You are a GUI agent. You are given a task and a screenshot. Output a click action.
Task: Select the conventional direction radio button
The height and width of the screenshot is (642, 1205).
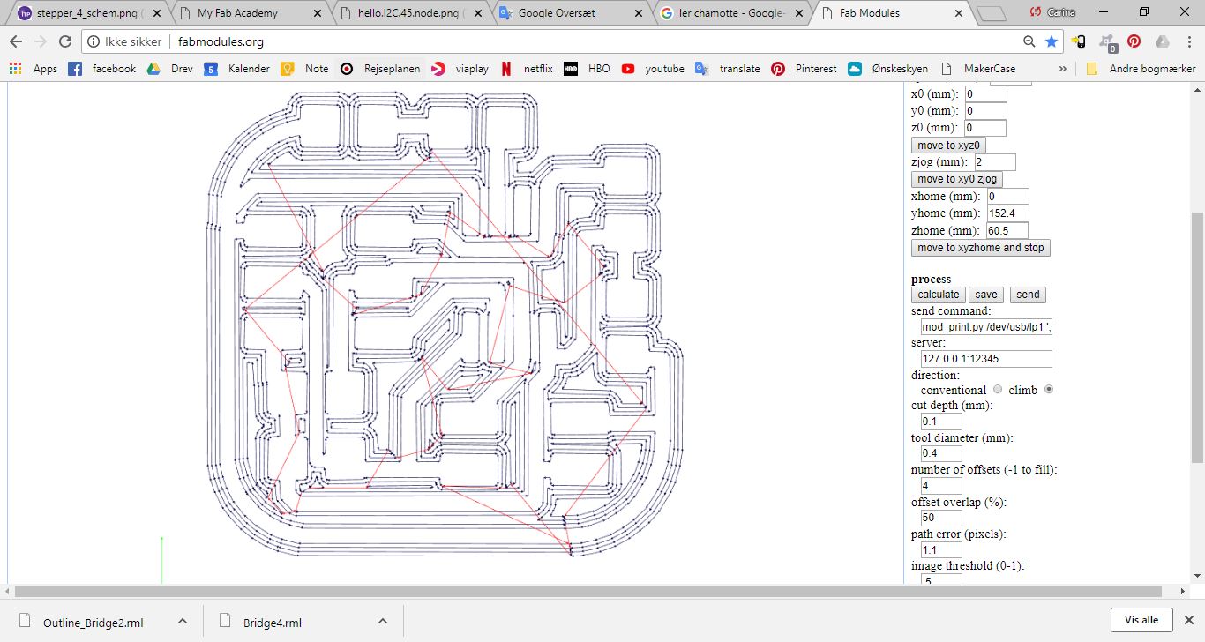(x=998, y=389)
